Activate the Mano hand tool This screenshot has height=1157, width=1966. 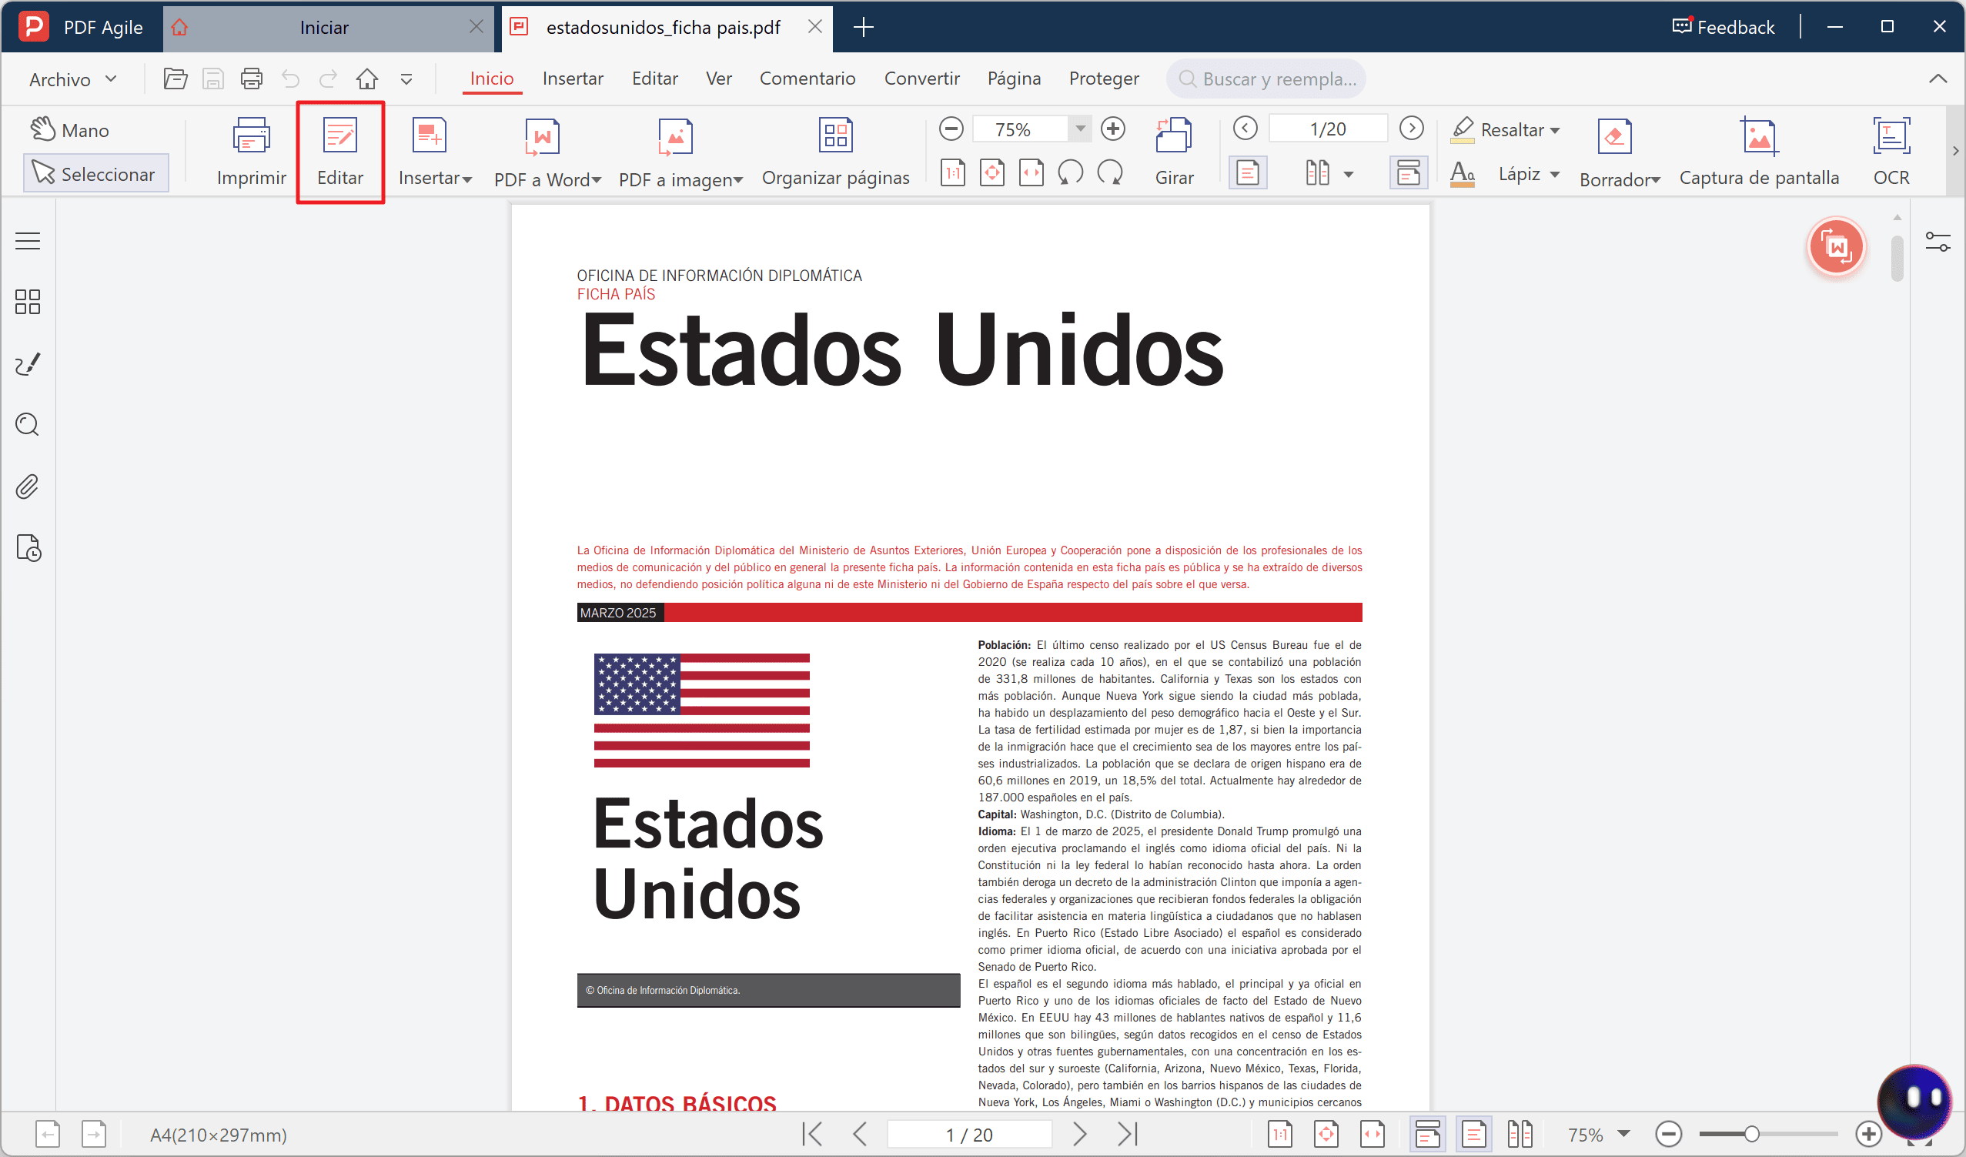(70, 129)
